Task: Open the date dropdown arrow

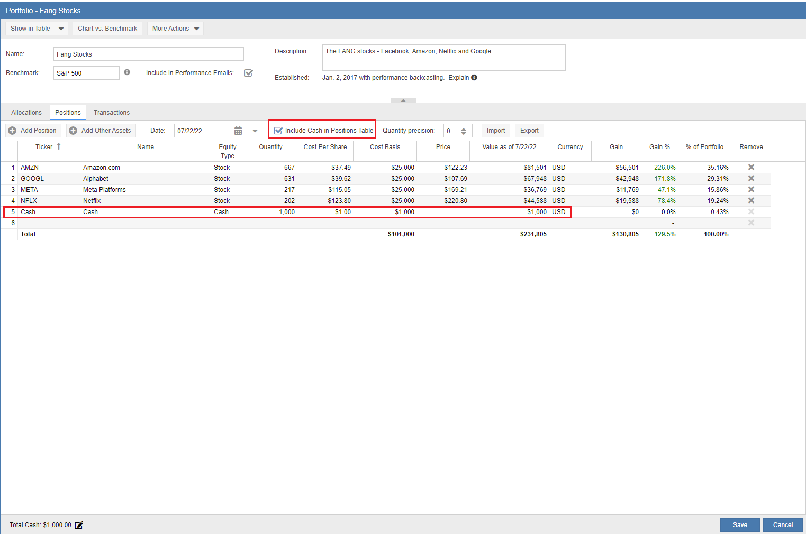Action: click(x=255, y=131)
